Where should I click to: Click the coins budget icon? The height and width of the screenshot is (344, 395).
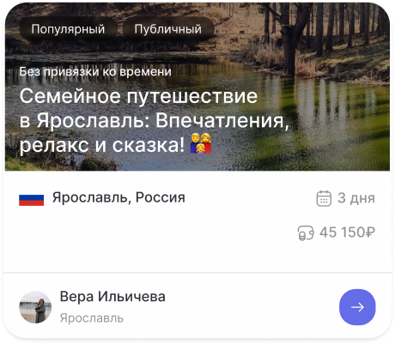(x=306, y=232)
